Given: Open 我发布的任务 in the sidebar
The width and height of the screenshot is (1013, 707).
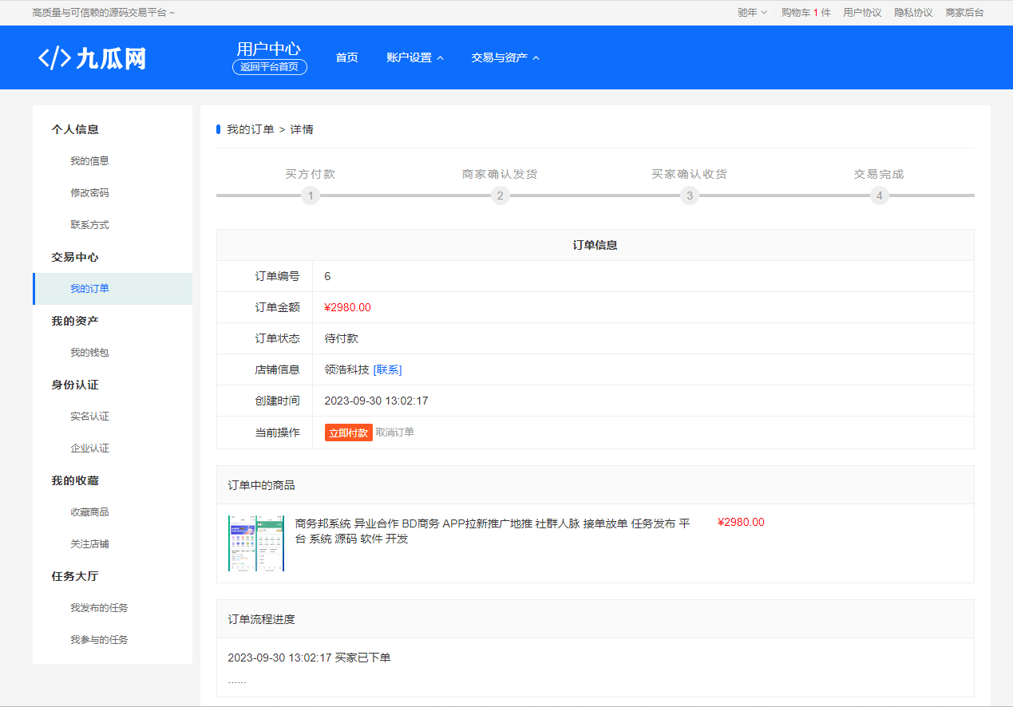Looking at the screenshot, I should 99,608.
